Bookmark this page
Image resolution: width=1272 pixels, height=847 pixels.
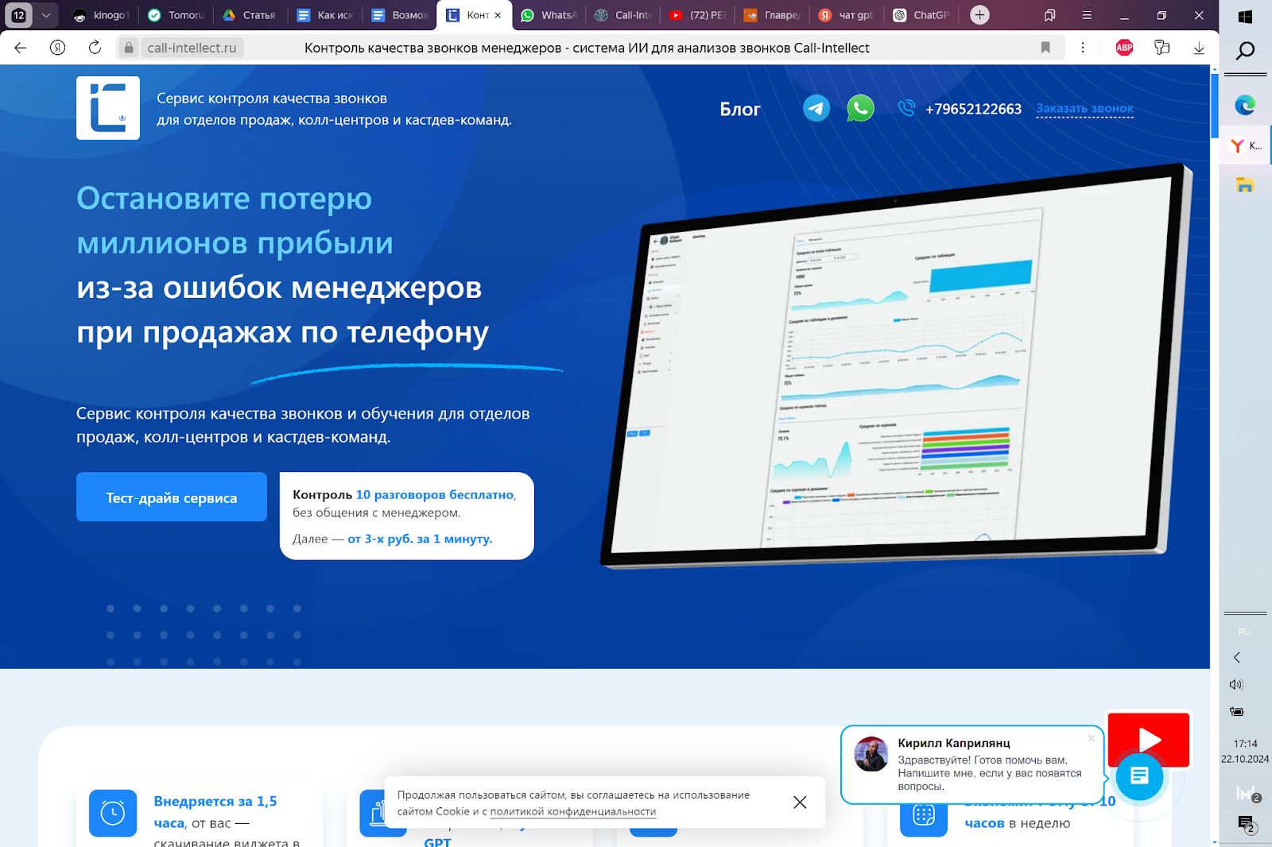pos(1045,48)
